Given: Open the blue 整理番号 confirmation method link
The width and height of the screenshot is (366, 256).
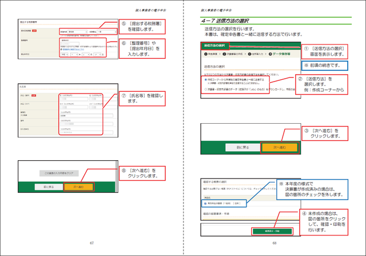Looking at the screenshot, I should [73, 50].
